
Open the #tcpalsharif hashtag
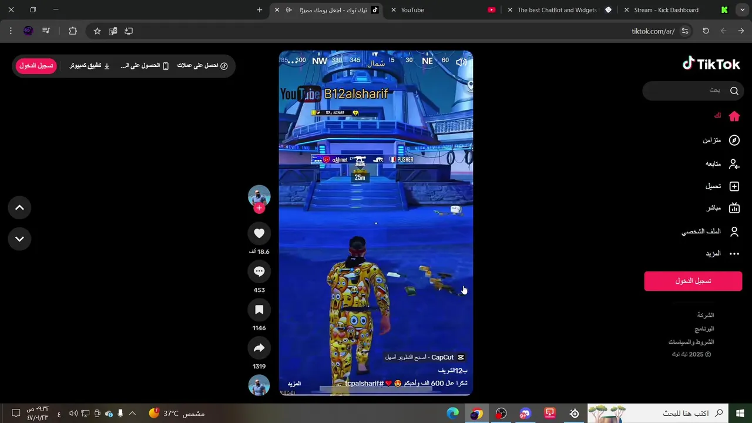pyautogui.click(x=364, y=384)
